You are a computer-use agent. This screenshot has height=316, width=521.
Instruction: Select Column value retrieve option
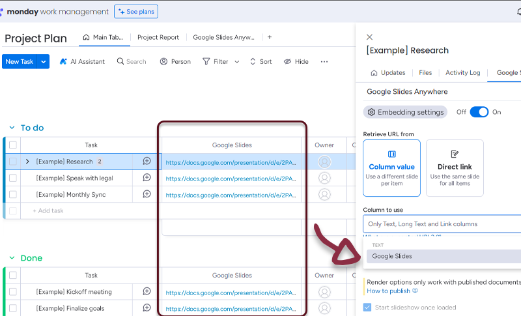[x=391, y=167]
